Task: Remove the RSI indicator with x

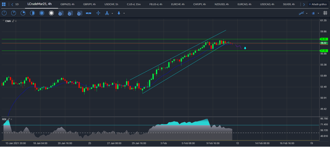Action: pos(11,119)
